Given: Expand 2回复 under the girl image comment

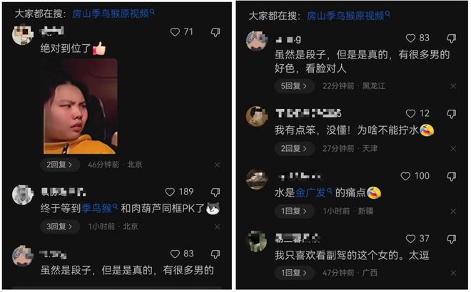Looking at the screenshot, I should (x=60, y=165).
